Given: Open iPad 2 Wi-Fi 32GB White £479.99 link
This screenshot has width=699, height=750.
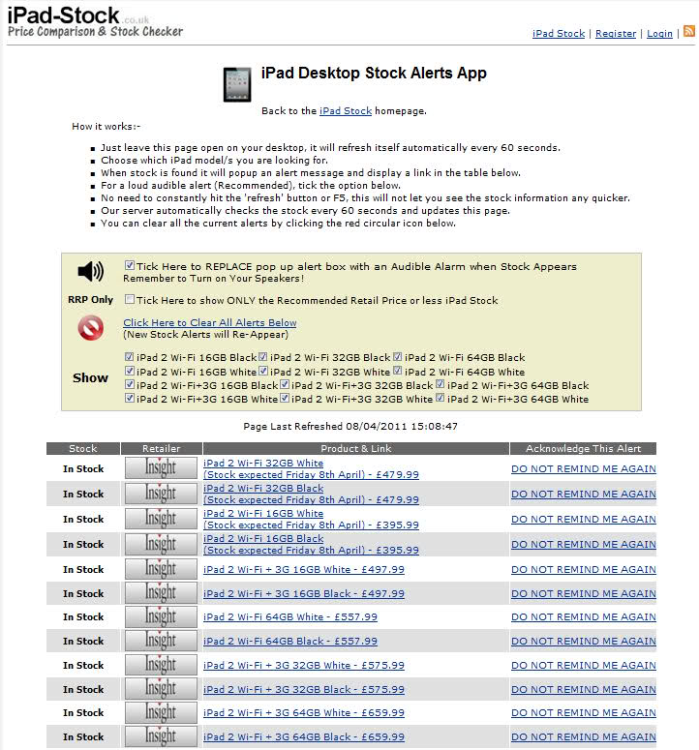Looking at the screenshot, I should 311,468.
